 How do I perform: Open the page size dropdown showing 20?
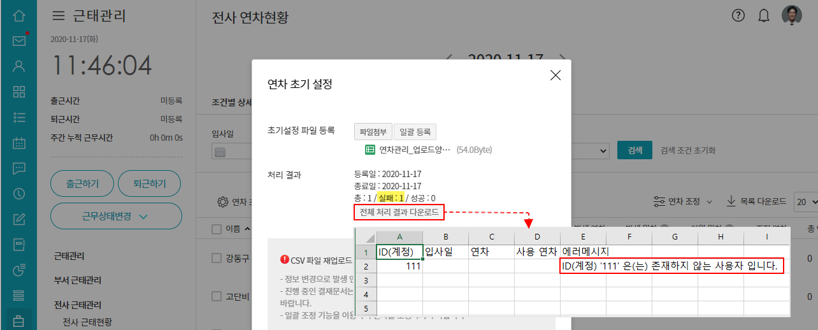point(805,202)
